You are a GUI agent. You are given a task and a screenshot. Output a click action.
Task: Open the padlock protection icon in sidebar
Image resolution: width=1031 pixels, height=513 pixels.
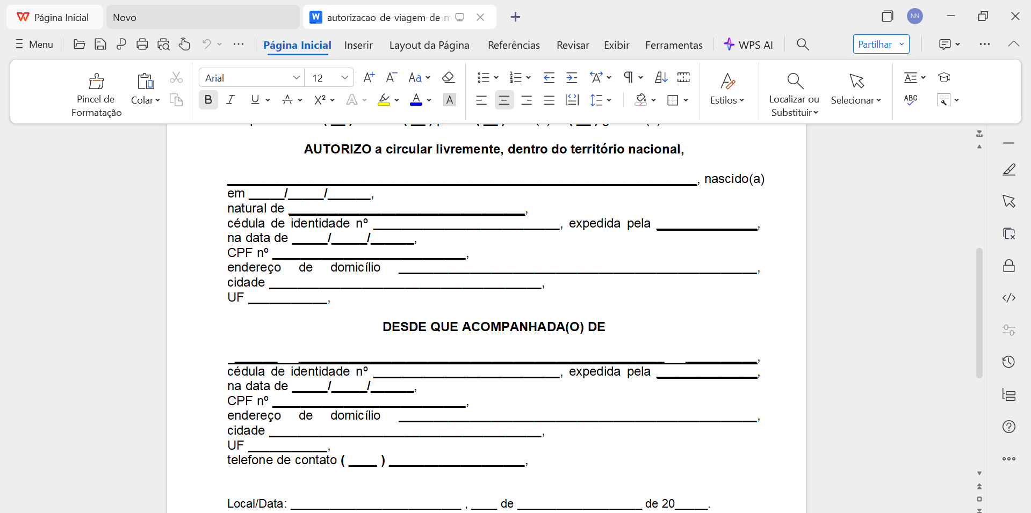(1009, 266)
